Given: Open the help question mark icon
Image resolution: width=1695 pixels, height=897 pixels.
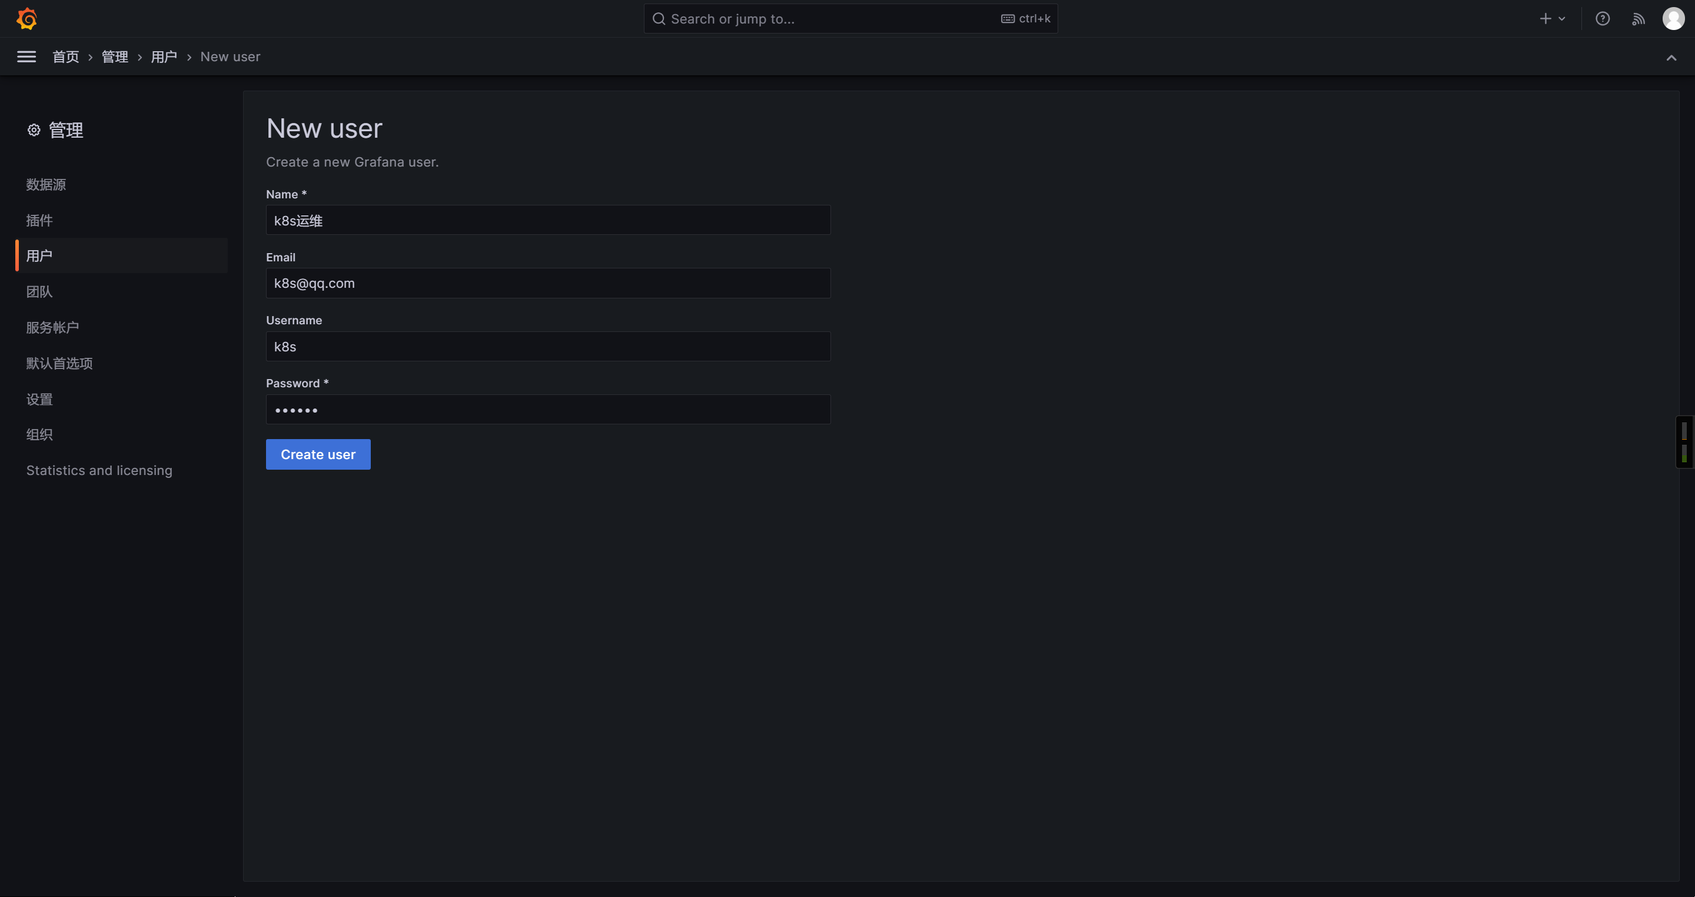Looking at the screenshot, I should pos(1602,18).
